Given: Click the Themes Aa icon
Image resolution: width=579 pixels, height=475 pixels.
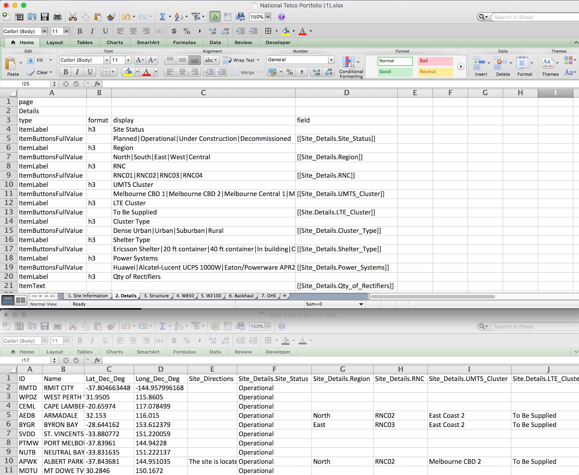Looking at the screenshot, I should [x=548, y=63].
